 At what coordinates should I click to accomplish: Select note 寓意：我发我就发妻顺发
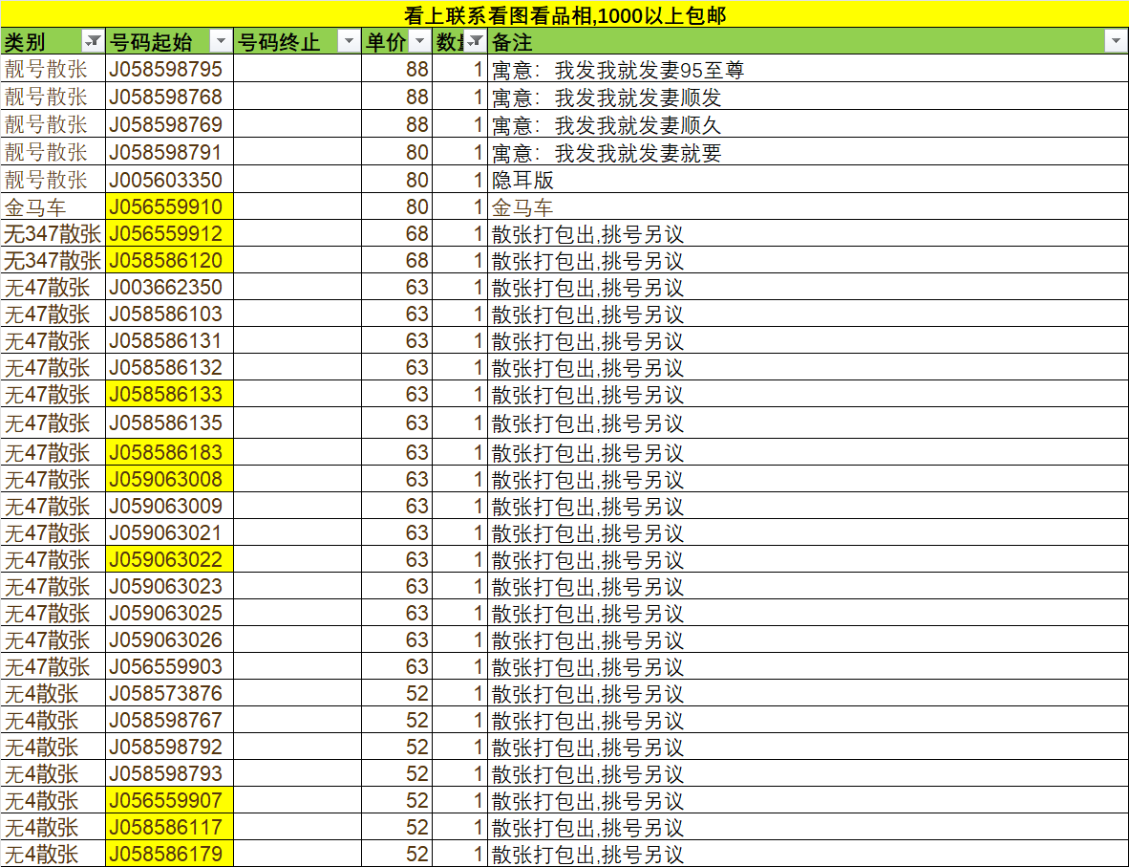pos(808,97)
